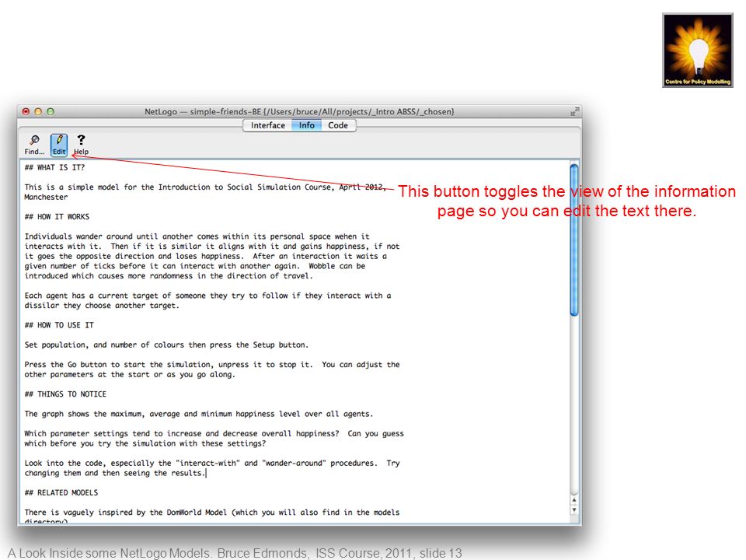Viewport: 746px width, 560px height.
Task: Click line starting 'Set population, and number'
Action: (x=166, y=345)
